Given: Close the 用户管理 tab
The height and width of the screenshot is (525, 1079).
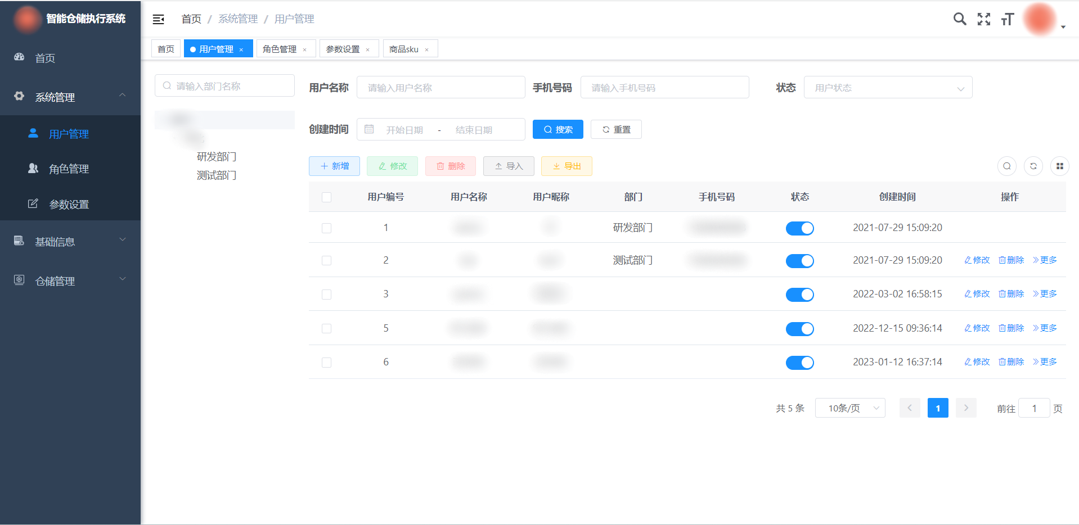Looking at the screenshot, I should [x=241, y=49].
